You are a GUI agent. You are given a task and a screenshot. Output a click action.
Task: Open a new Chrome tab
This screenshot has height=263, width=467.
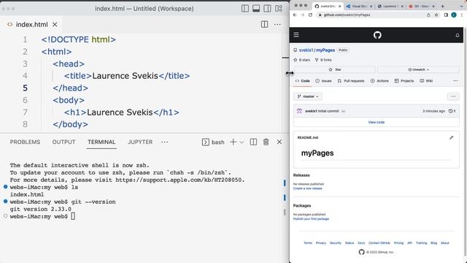443,6
